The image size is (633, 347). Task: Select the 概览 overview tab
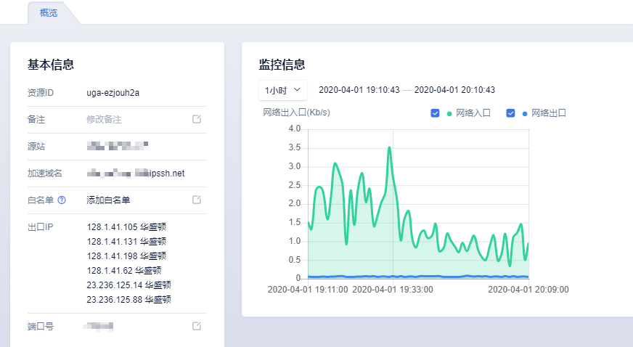tap(49, 13)
